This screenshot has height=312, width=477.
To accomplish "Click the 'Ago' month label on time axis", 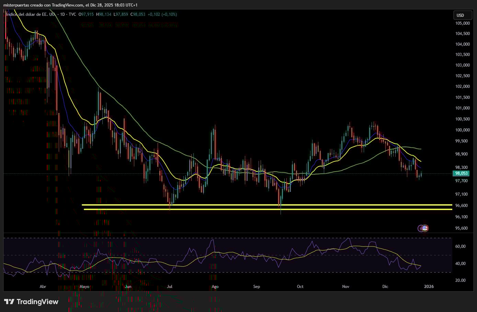I will (x=215, y=287).
